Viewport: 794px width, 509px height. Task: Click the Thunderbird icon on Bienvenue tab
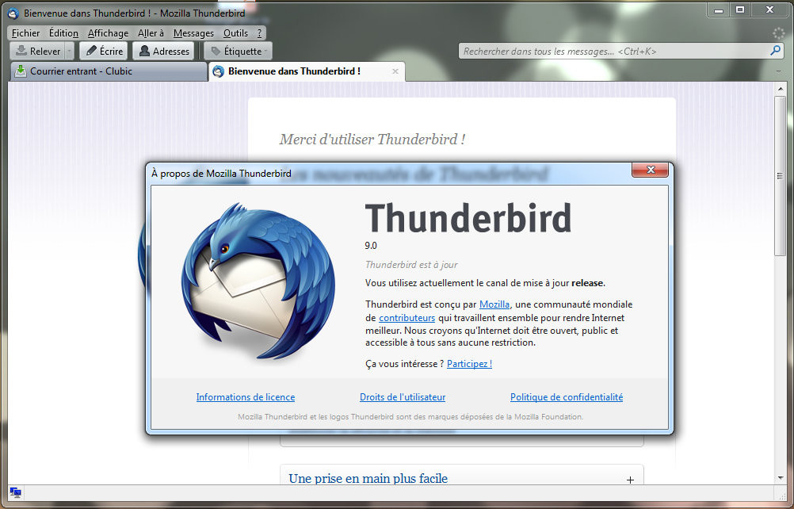(x=218, y=71)
